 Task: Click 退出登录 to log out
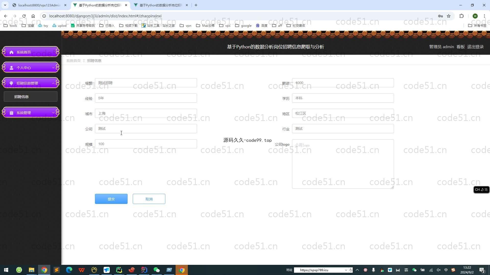click(x=475, y=47)
